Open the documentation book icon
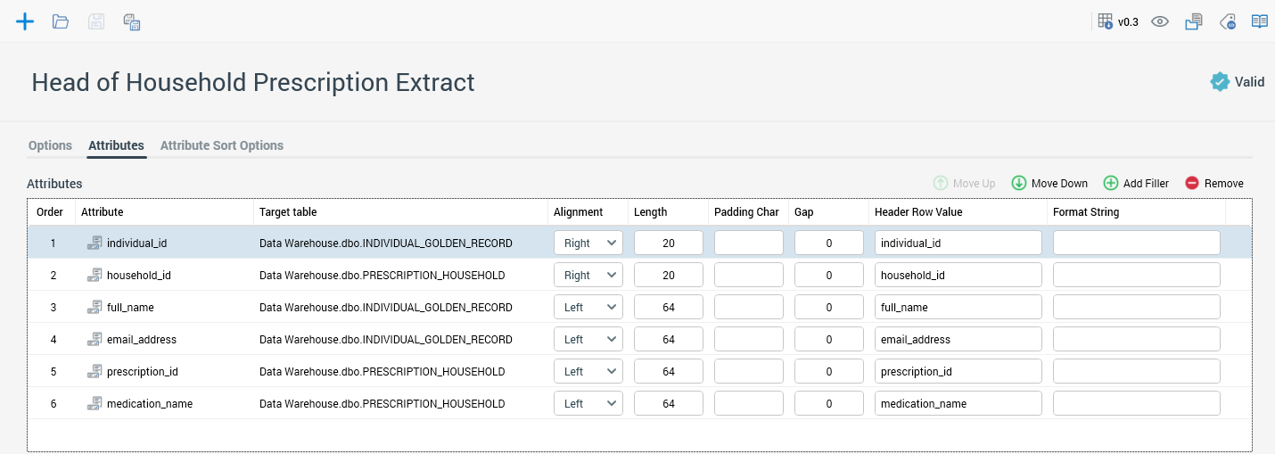The width and height of the screenshot is (1275, 454). [x=1259, y=21]
